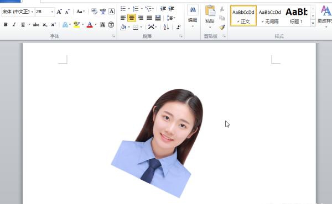Open the Paragraph dialog launcher
This screenshot has height=204, width=332.
point(181,36)
